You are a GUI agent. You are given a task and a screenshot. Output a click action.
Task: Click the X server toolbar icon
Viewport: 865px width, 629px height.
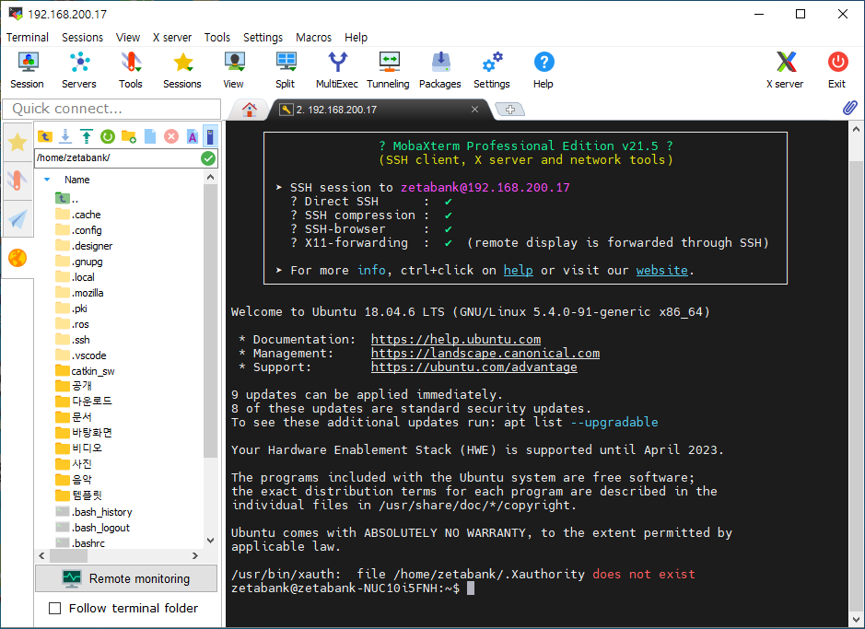click(x=785, y=70)
